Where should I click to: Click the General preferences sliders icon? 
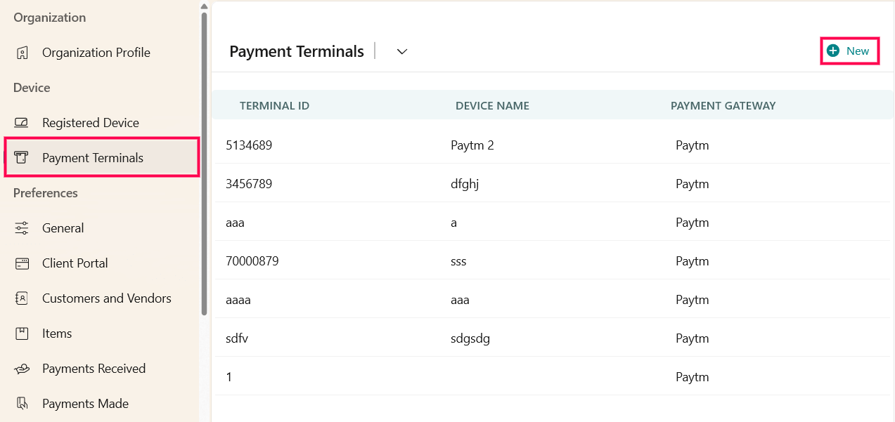[22, 228]
